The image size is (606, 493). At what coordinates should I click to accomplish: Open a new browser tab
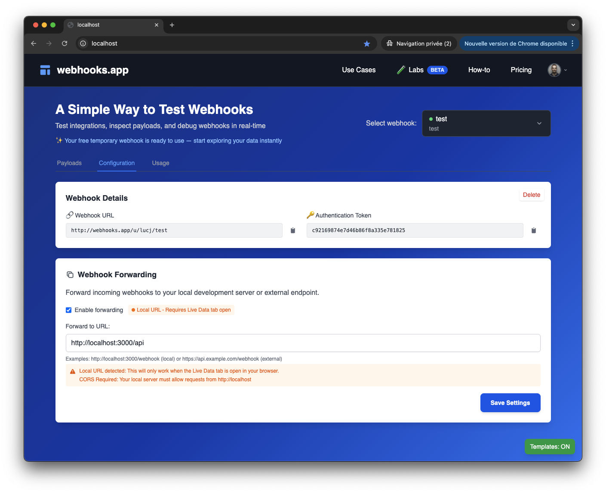coord(172,25)
